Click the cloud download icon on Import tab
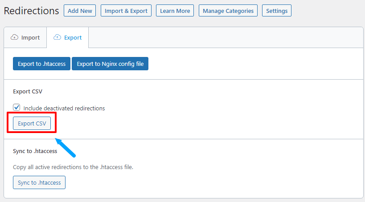The width and height of the screenshot is (365, 202). (14, 37)
